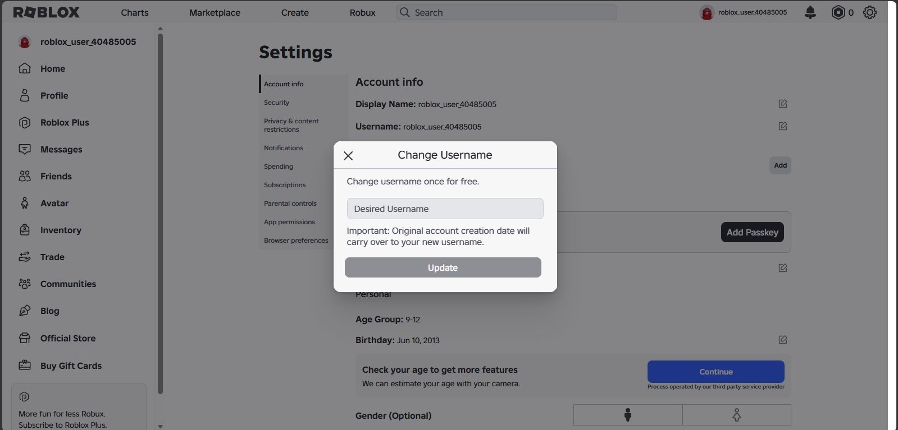Screen dimensions: 898x430
Task: Open Messages link in sidebar
Action: coord(61,149)
